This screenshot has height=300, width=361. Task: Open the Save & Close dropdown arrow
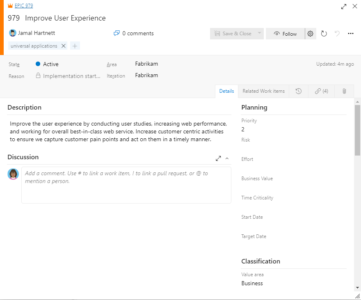tap(259, 33)
